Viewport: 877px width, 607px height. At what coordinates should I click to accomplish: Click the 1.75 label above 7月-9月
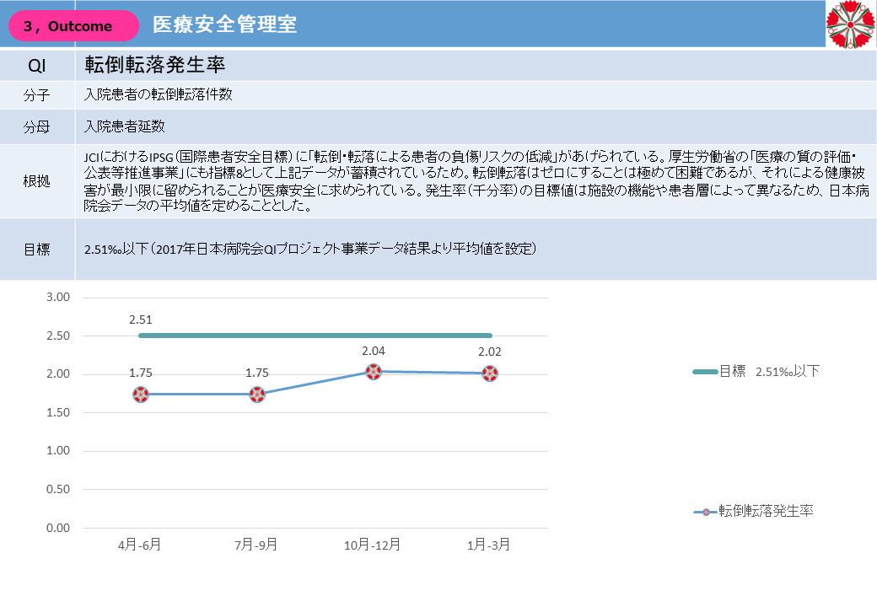pyautogui.click(x=257, y=373)
